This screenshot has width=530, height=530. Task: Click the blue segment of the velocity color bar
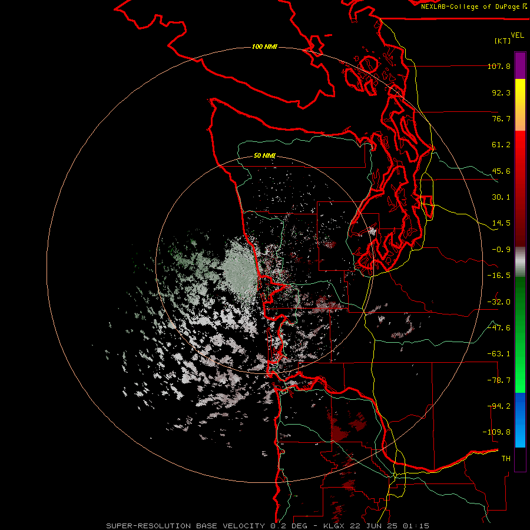[520, 420]
